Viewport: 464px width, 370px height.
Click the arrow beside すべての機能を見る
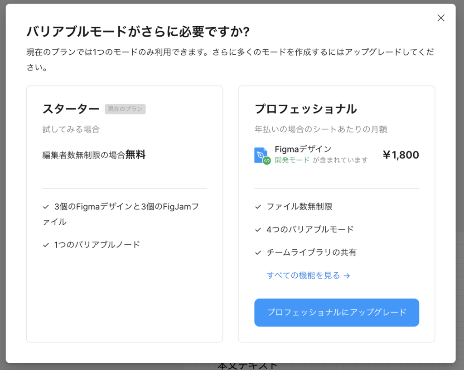point(347,275)
